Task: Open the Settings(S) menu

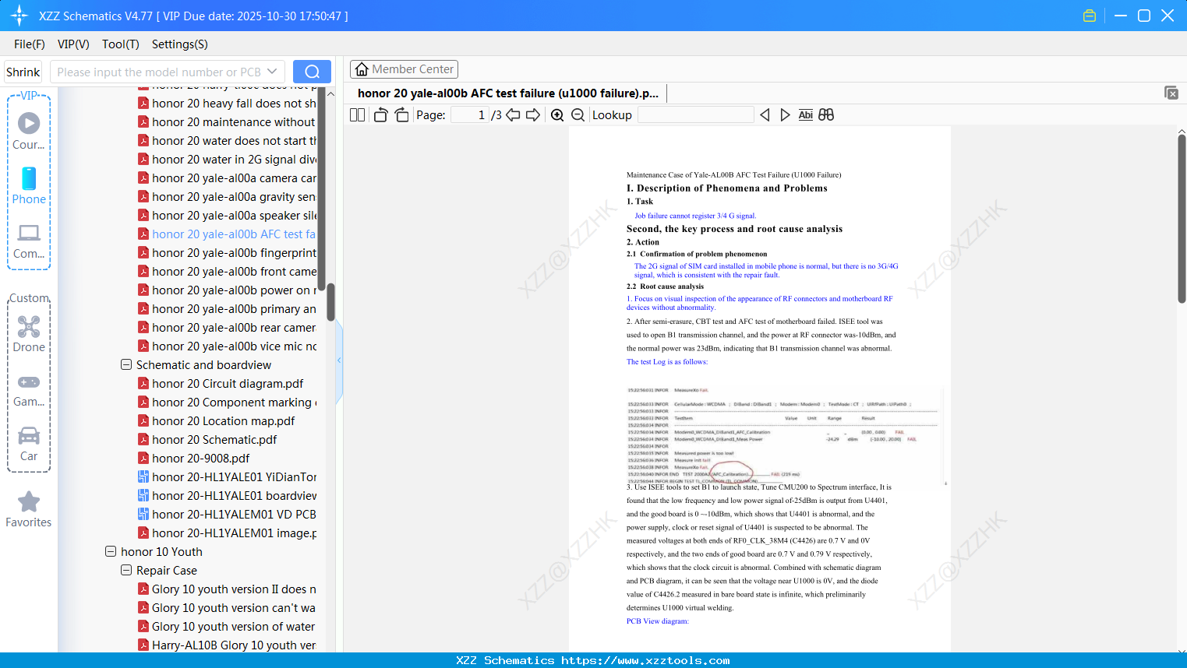Action: tap(180, 44)
